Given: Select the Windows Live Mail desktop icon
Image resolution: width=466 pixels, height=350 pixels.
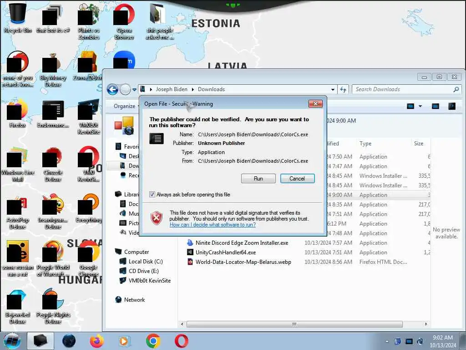Looking at the screenshot, I should (18, 164).
